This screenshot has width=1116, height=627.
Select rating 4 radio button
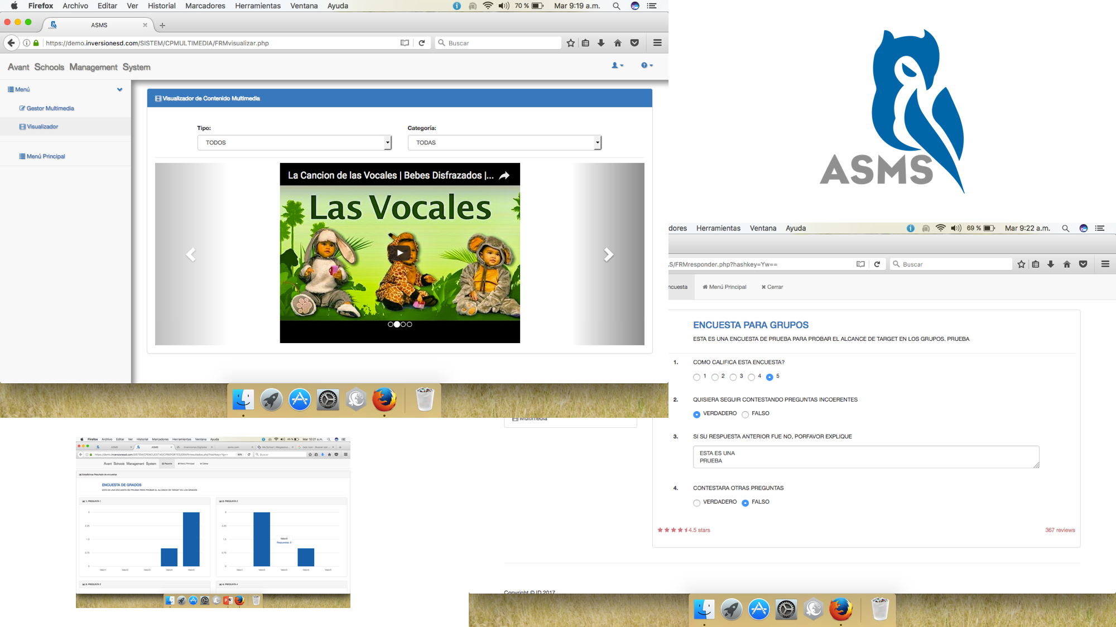point(751,378)
